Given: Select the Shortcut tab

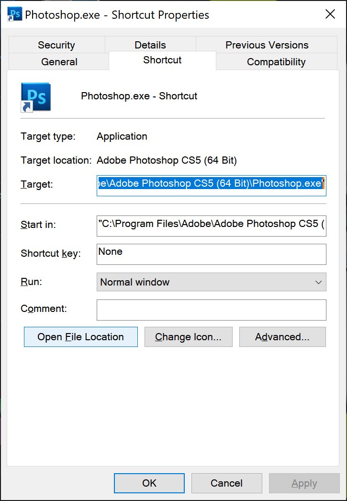Looking at the screenshot, I should coord(163,60).
